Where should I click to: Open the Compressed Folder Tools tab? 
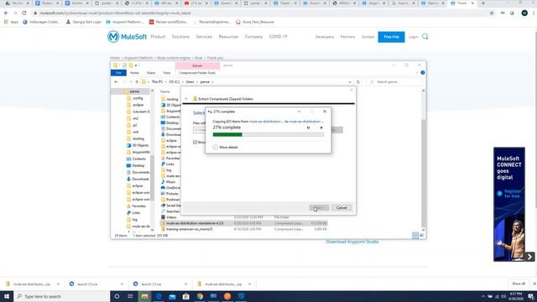click(x=197, y=73)
